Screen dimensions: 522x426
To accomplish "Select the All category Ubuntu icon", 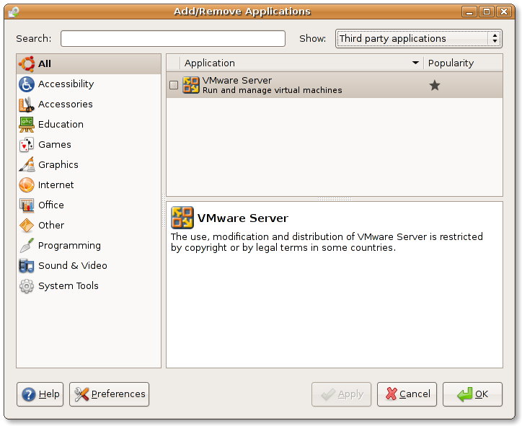I will (26, 63).
